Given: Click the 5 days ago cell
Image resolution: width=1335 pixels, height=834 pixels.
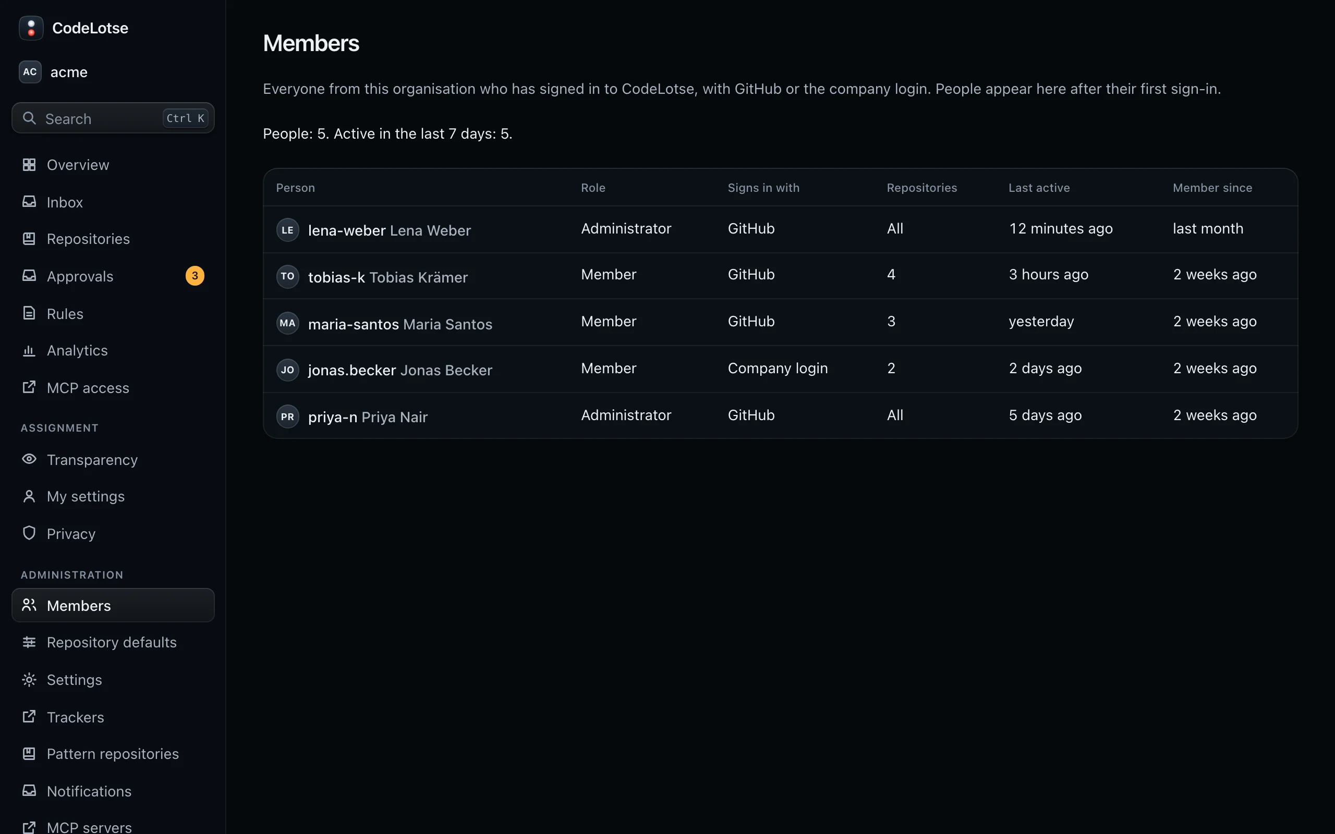Looking at the screenshot, I should coord(1046,415).
